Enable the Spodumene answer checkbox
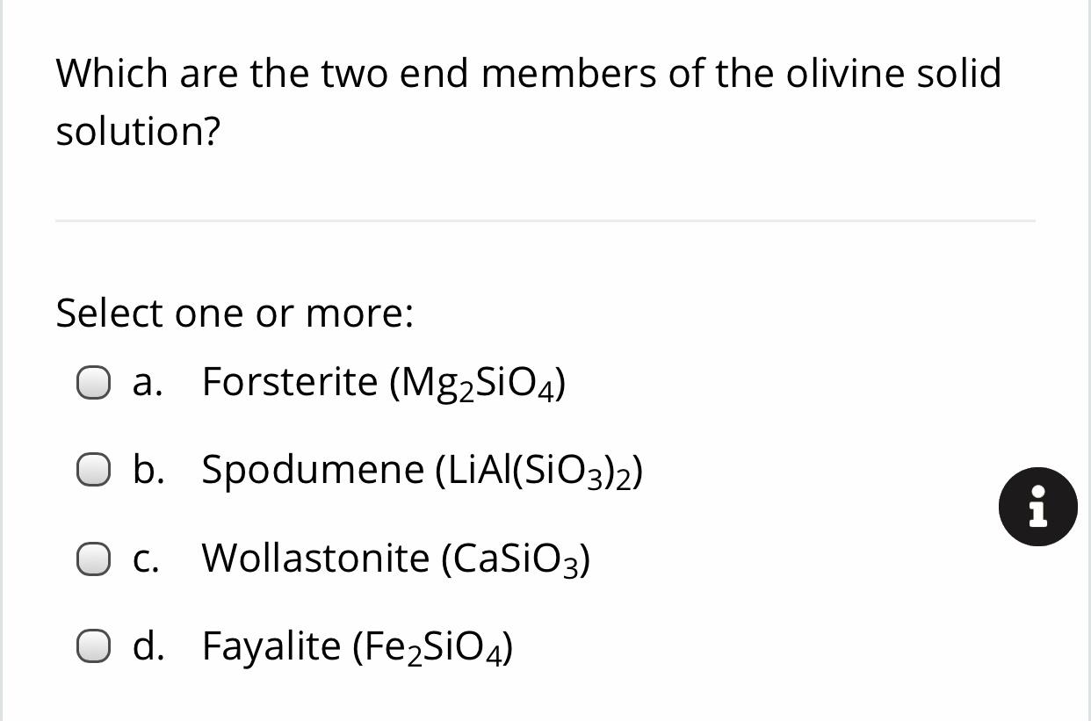The width and height of the screenshot is (1091, 721). pos(93,470)
